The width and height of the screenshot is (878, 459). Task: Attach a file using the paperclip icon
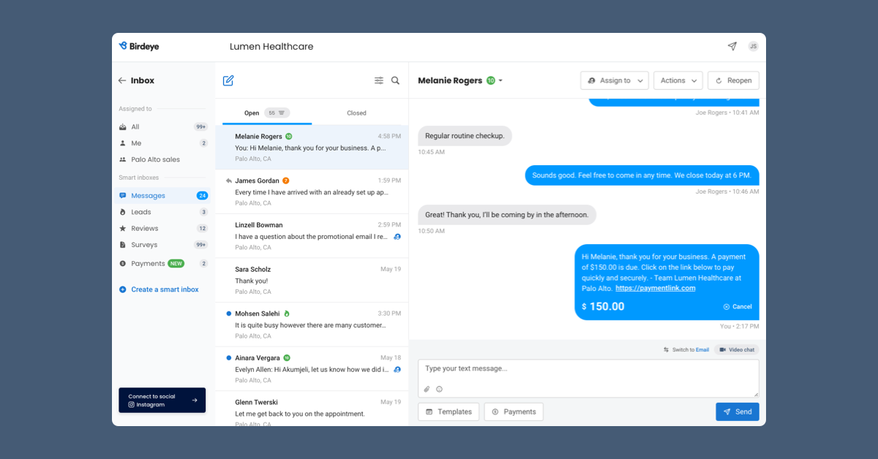(x=427, y=389)
